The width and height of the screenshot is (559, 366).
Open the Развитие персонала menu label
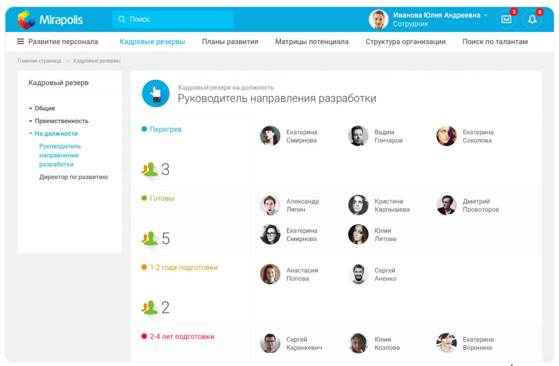click(63, 42)
